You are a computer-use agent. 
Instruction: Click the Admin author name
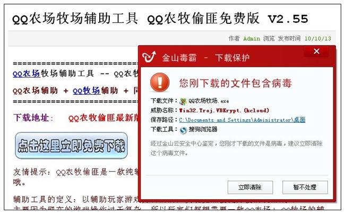pyautogui.click(x=252, y=39)
